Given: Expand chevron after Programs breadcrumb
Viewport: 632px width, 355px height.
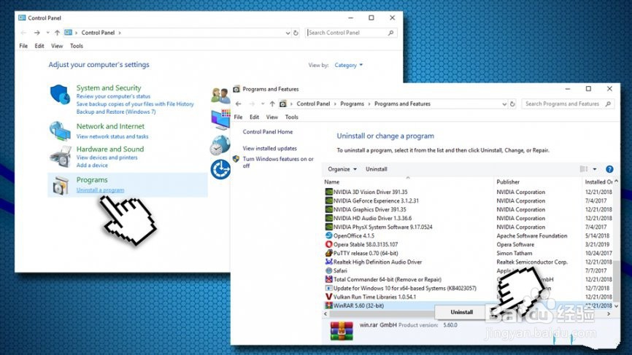Looking at the screenshot, I should 369,104.
